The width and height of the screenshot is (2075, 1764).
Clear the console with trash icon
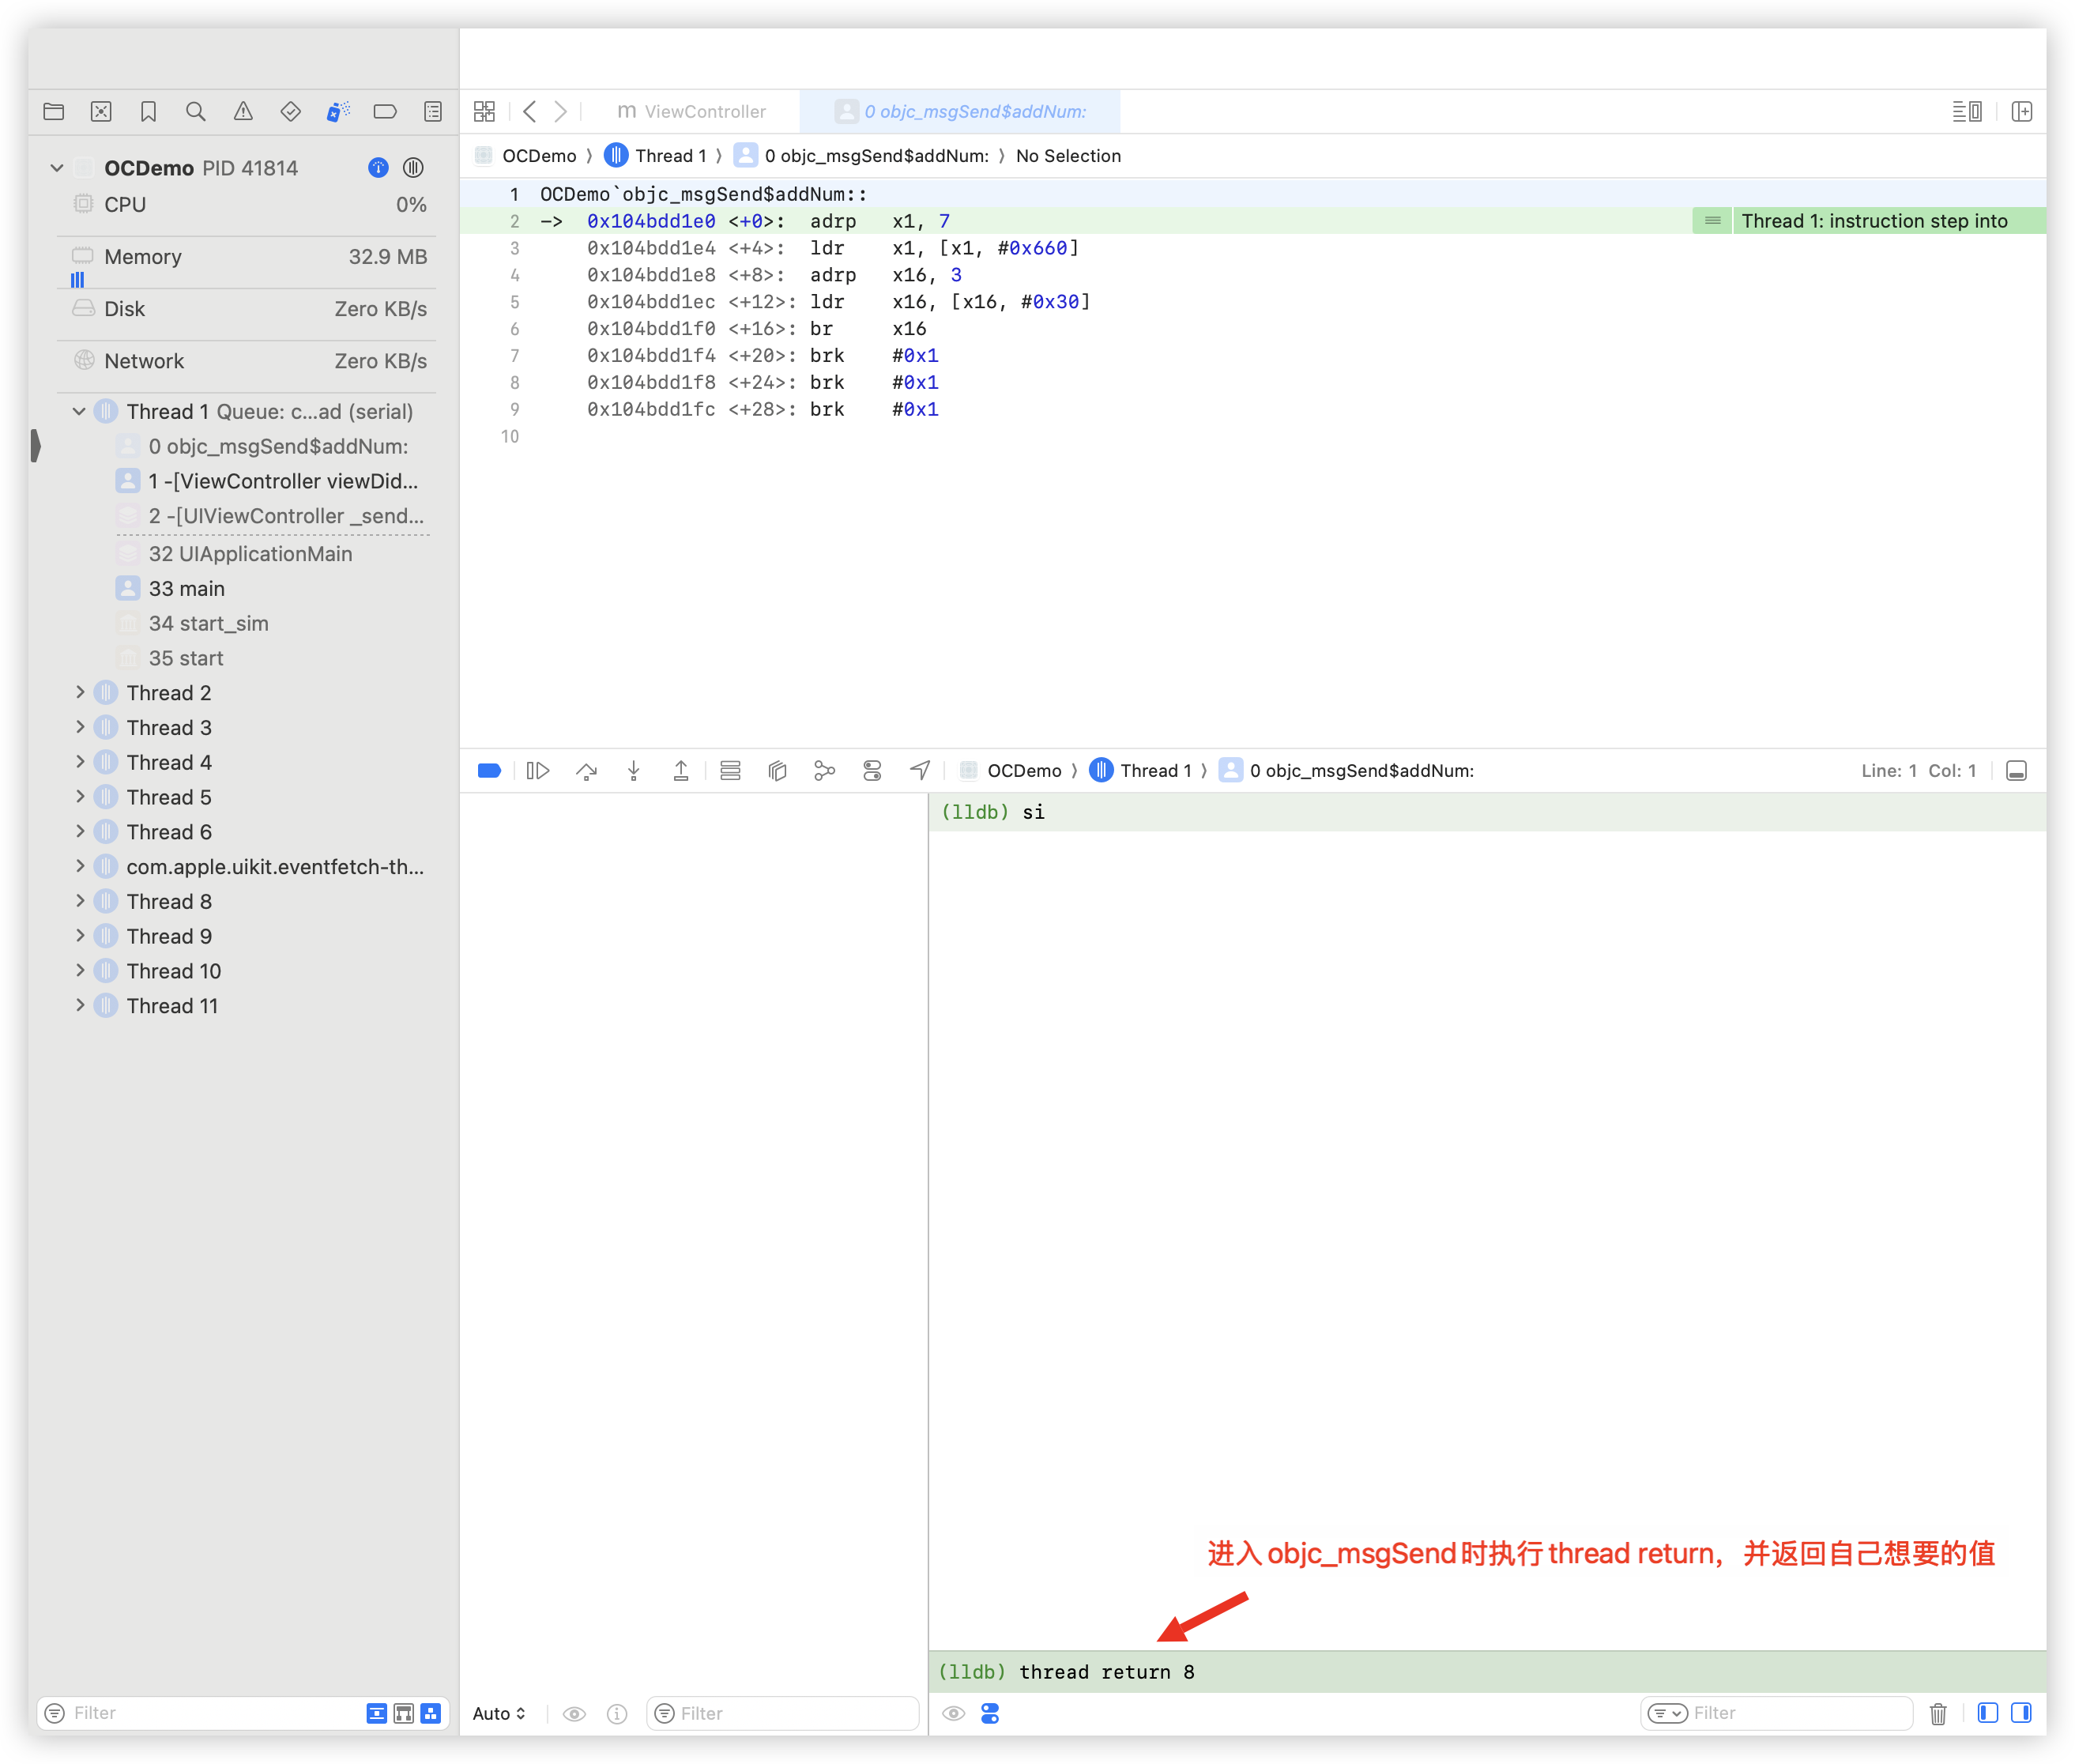tap(1937, 1713)
